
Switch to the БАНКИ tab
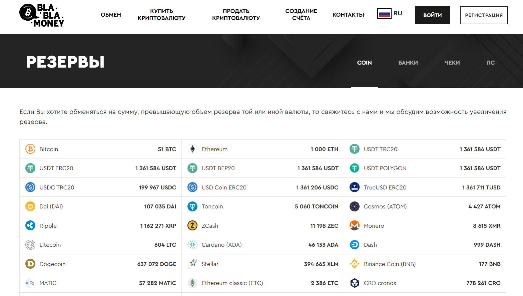pyautogui.click(x=408, y=63)
